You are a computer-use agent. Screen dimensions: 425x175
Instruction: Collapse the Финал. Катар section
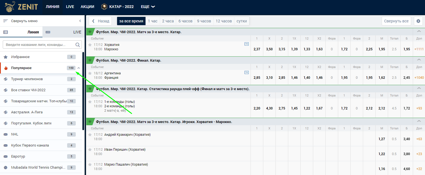419,60
